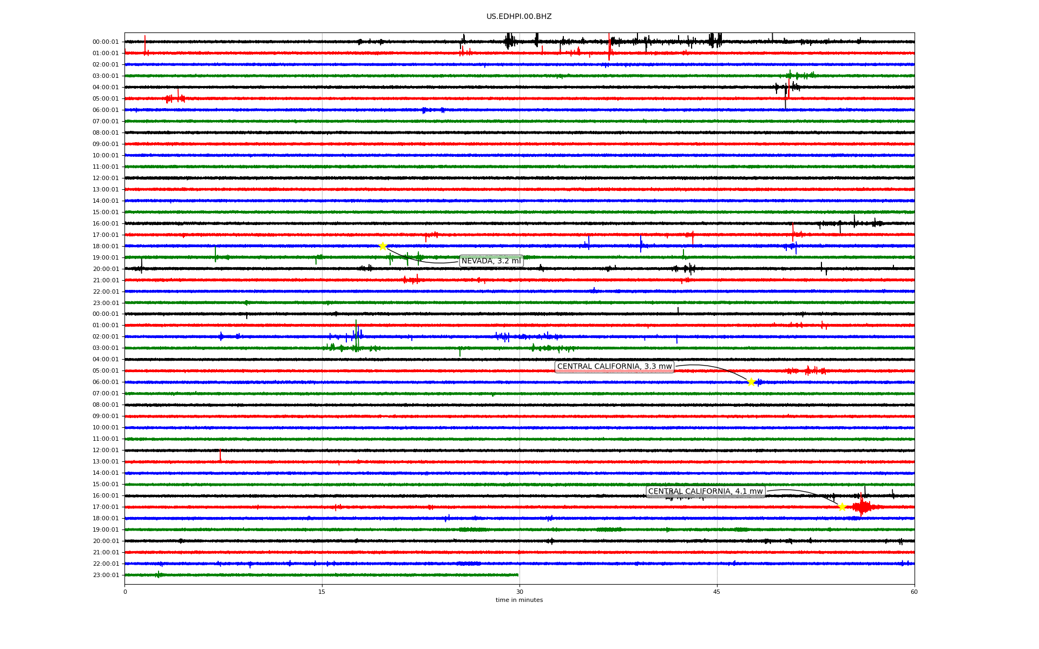Click the red 05:00:01 trace burst near start
This screenshot has height=649, width=1039.
tap(175, 98)
